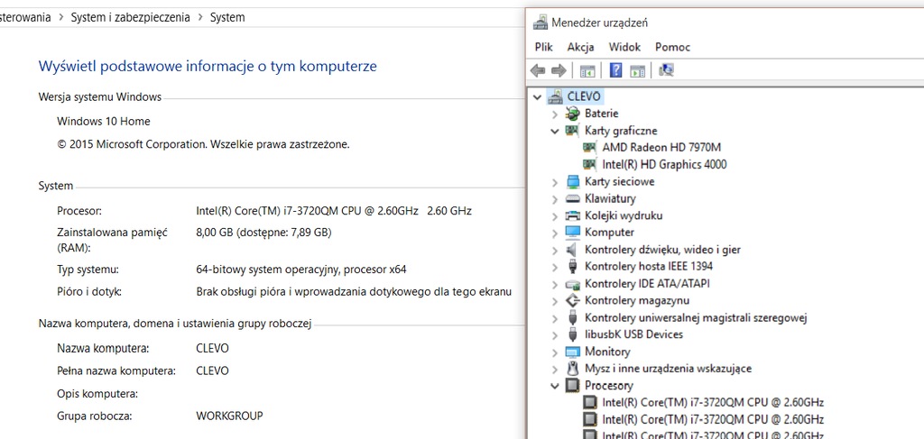Click the Klawiatury keyboard icon
This screenshot has width=924, height=439.
(572, 198)
